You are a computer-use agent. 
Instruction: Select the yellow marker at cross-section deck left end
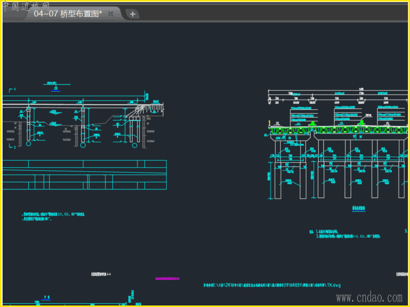269,123
